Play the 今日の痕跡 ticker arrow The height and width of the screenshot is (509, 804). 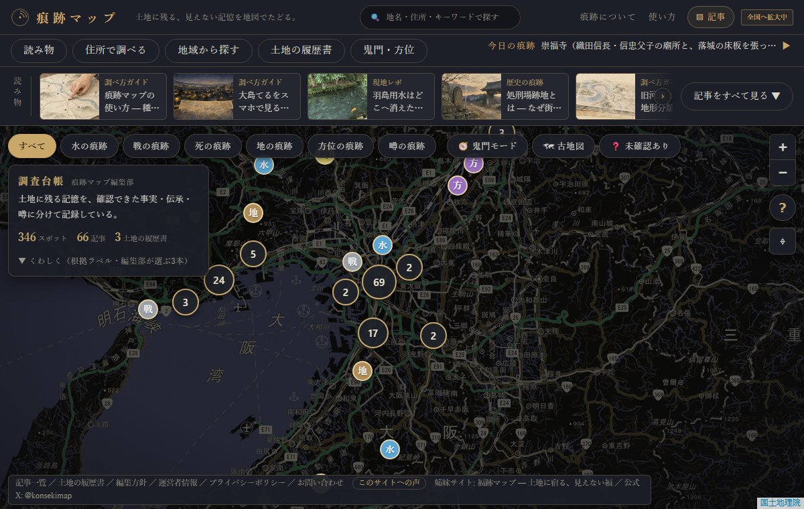(787, 46)
